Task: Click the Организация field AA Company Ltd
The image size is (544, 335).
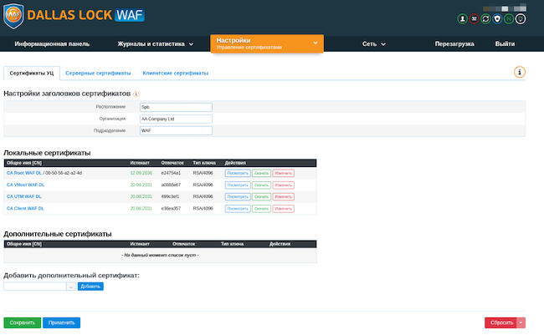Action: pos(176,119)
